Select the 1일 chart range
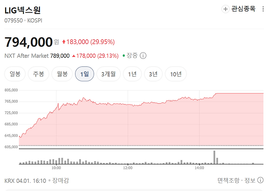This screenshot has width=270, height=191. [85, 74]
